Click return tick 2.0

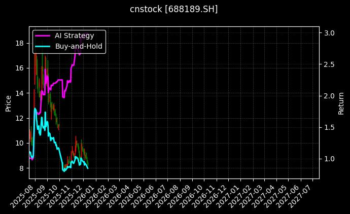329,96
